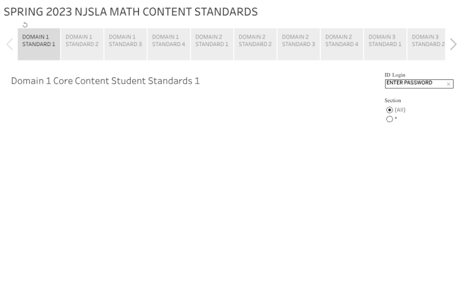The image size is (463, 286).
Task: Click the ENTER PASSWORD input box
Action: point(415,83)
